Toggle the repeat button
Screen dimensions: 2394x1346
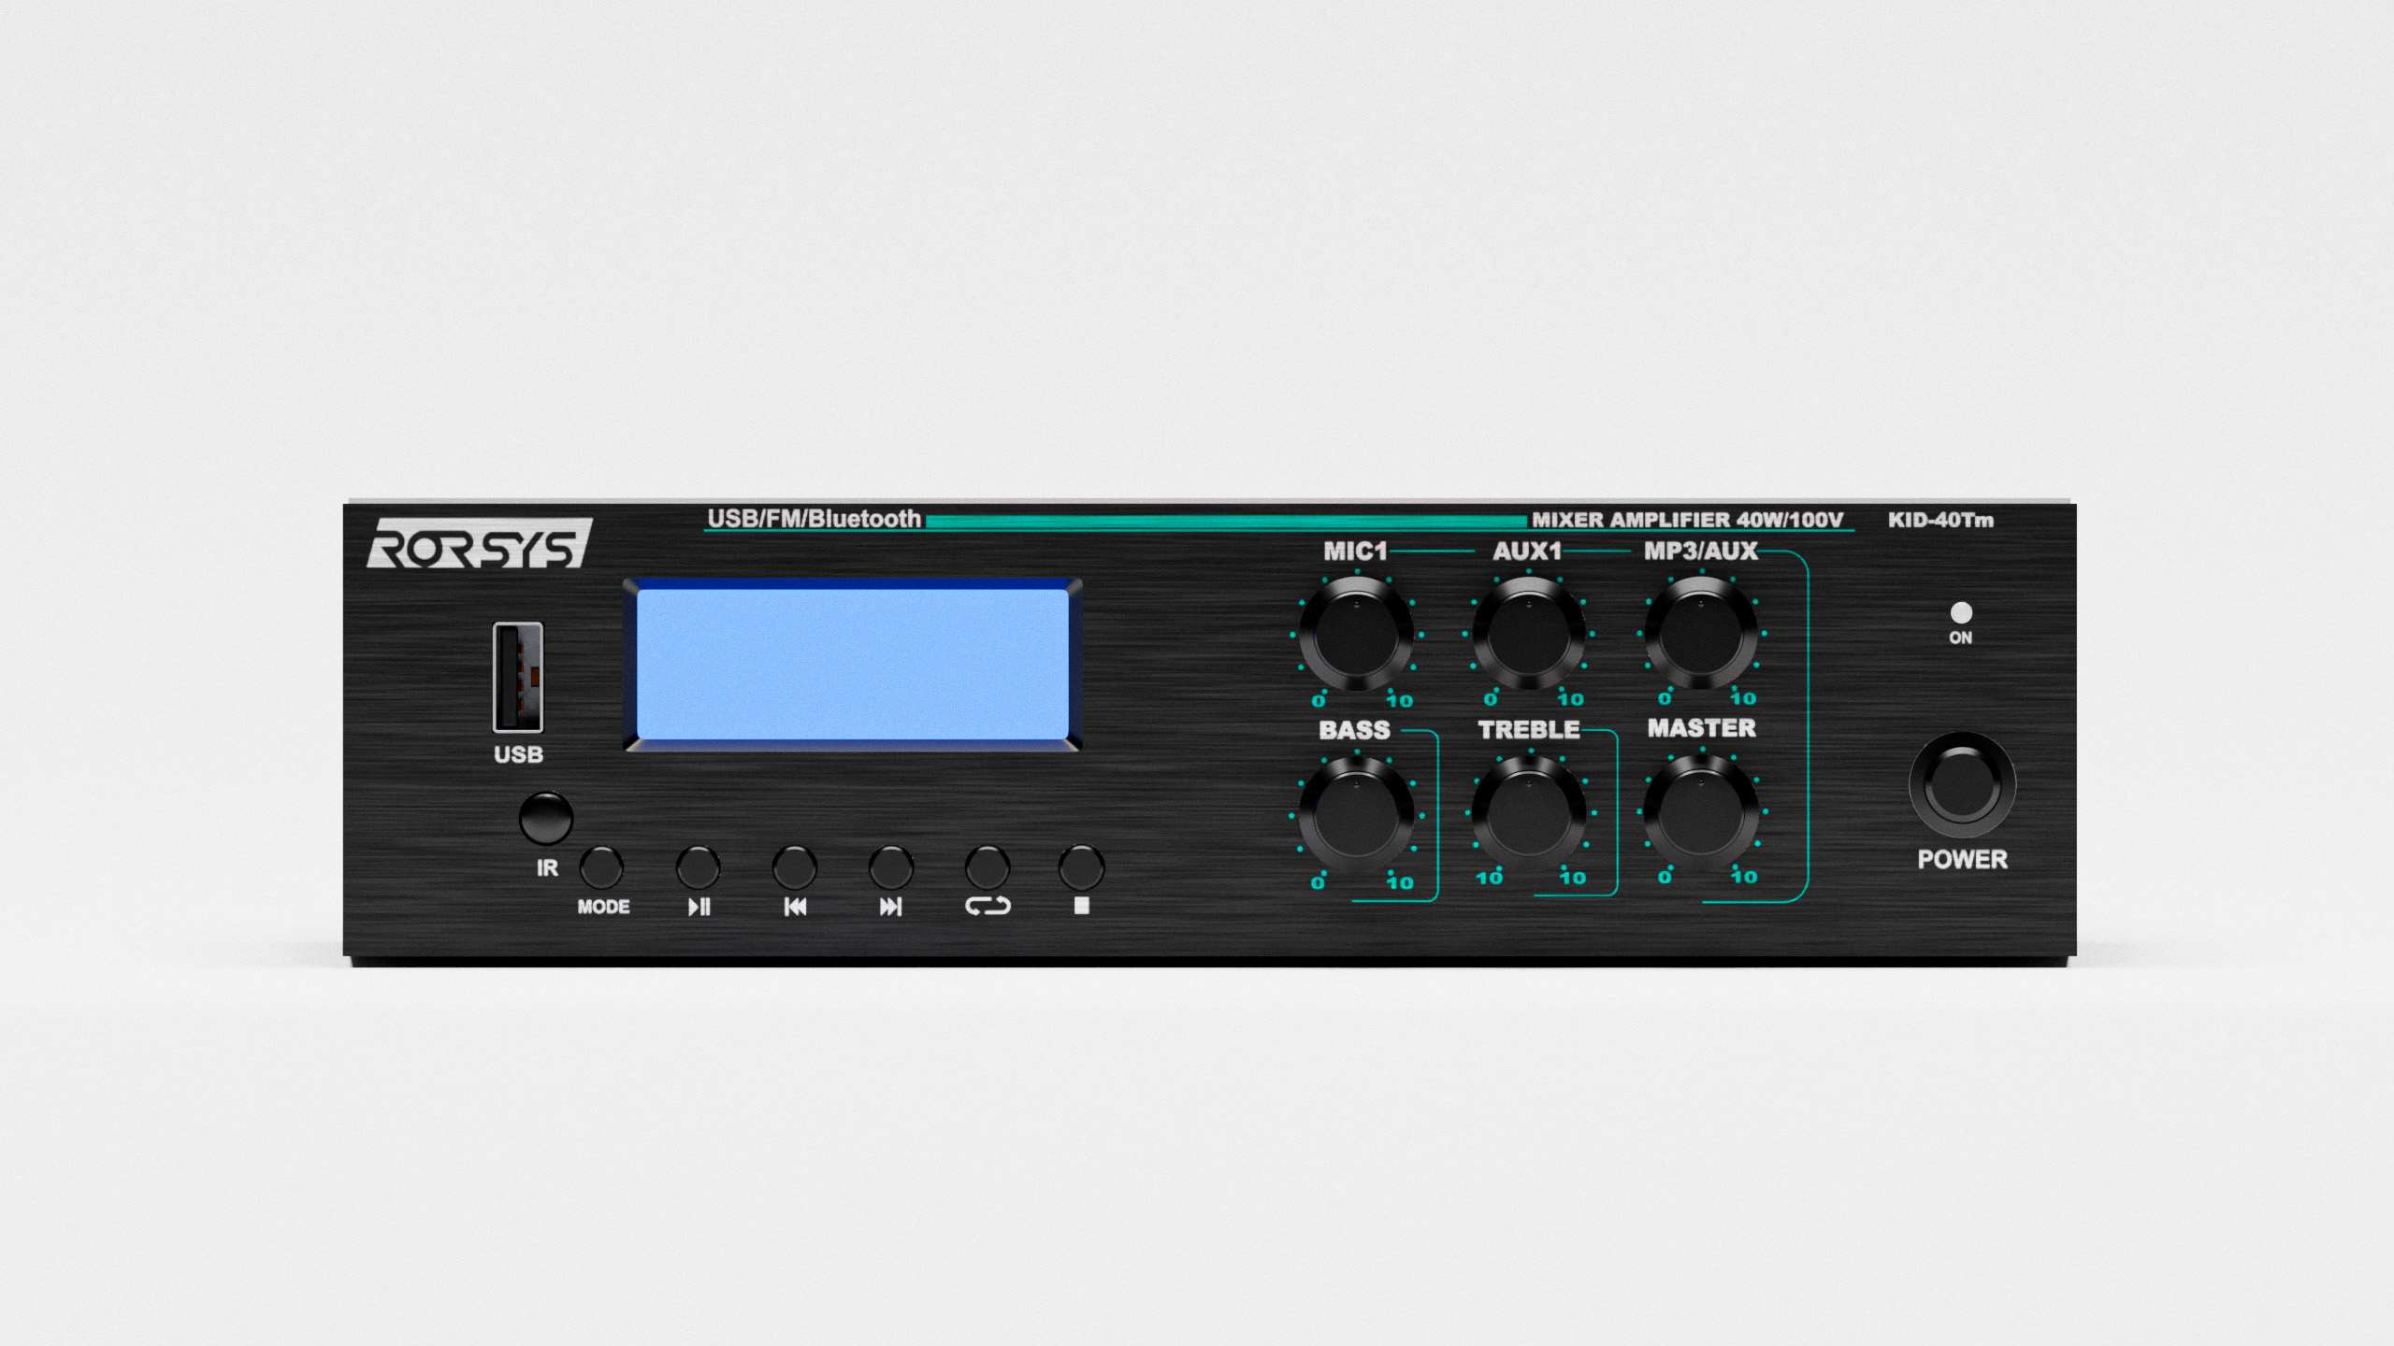(987, 867)
